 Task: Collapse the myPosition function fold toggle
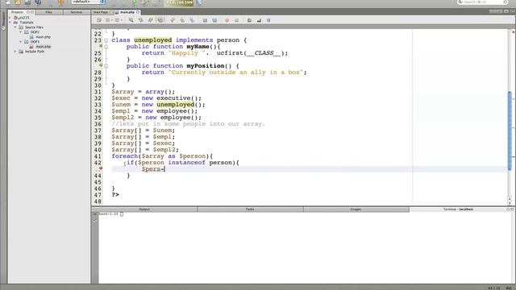(106, 66)
